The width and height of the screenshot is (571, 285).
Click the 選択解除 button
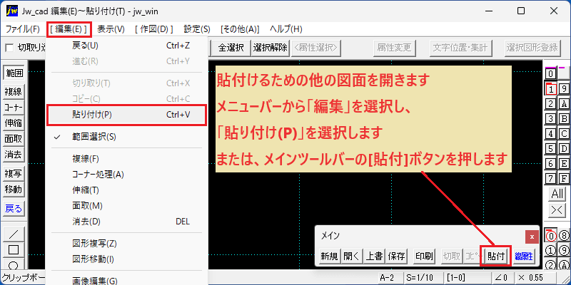271,48
